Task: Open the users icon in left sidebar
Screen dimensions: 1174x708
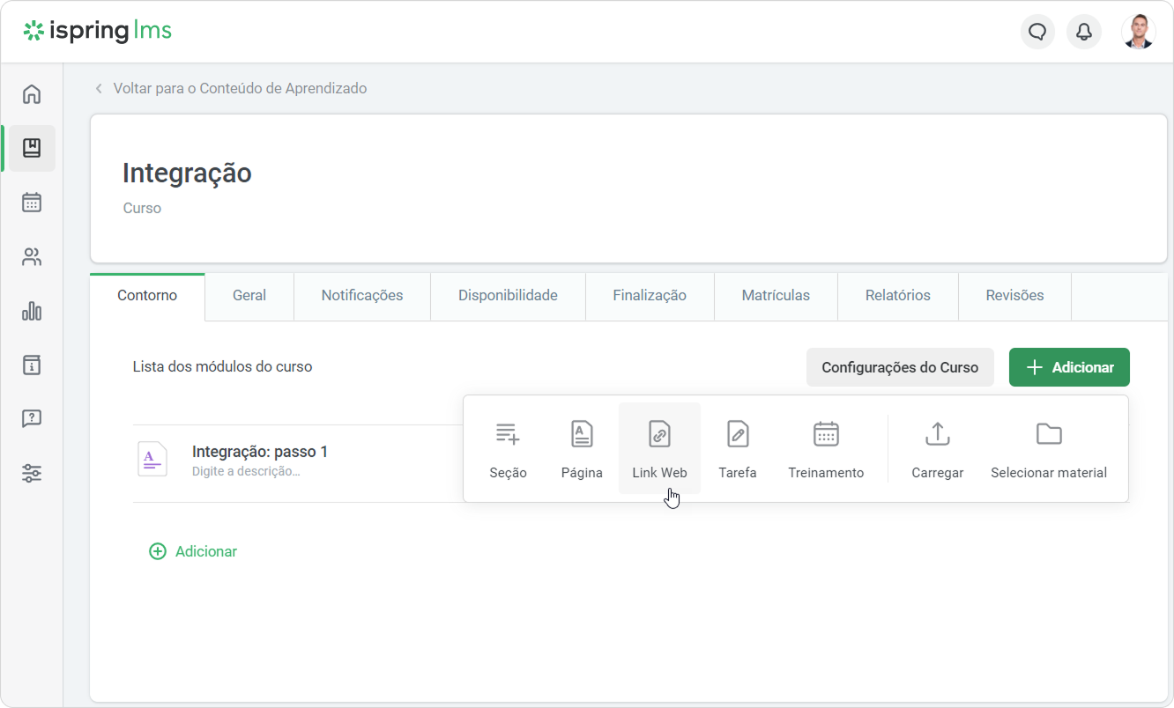Action: (x=32, y=257)
